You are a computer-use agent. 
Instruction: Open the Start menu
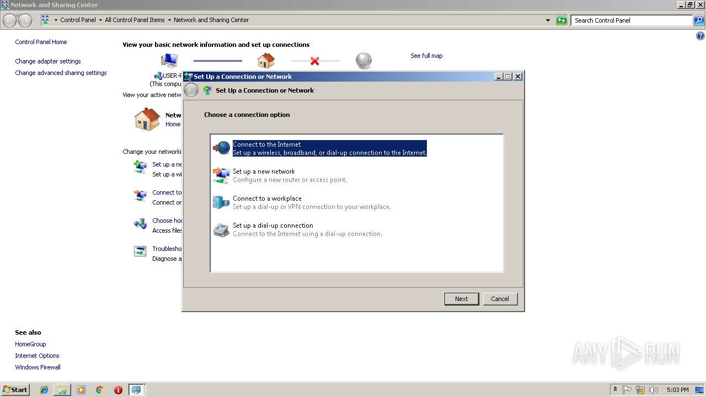pos(15,390)
